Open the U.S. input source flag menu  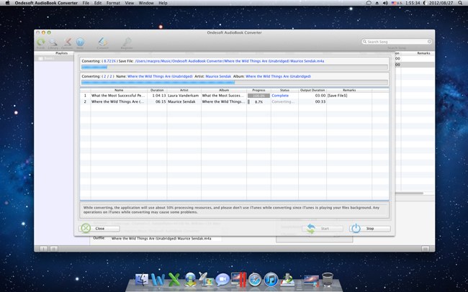pos(397,3)
